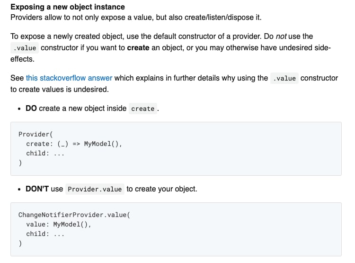
Task: Click the 'child: ...' line in first block
Action: pyautogui.click(x=45, y=154)
